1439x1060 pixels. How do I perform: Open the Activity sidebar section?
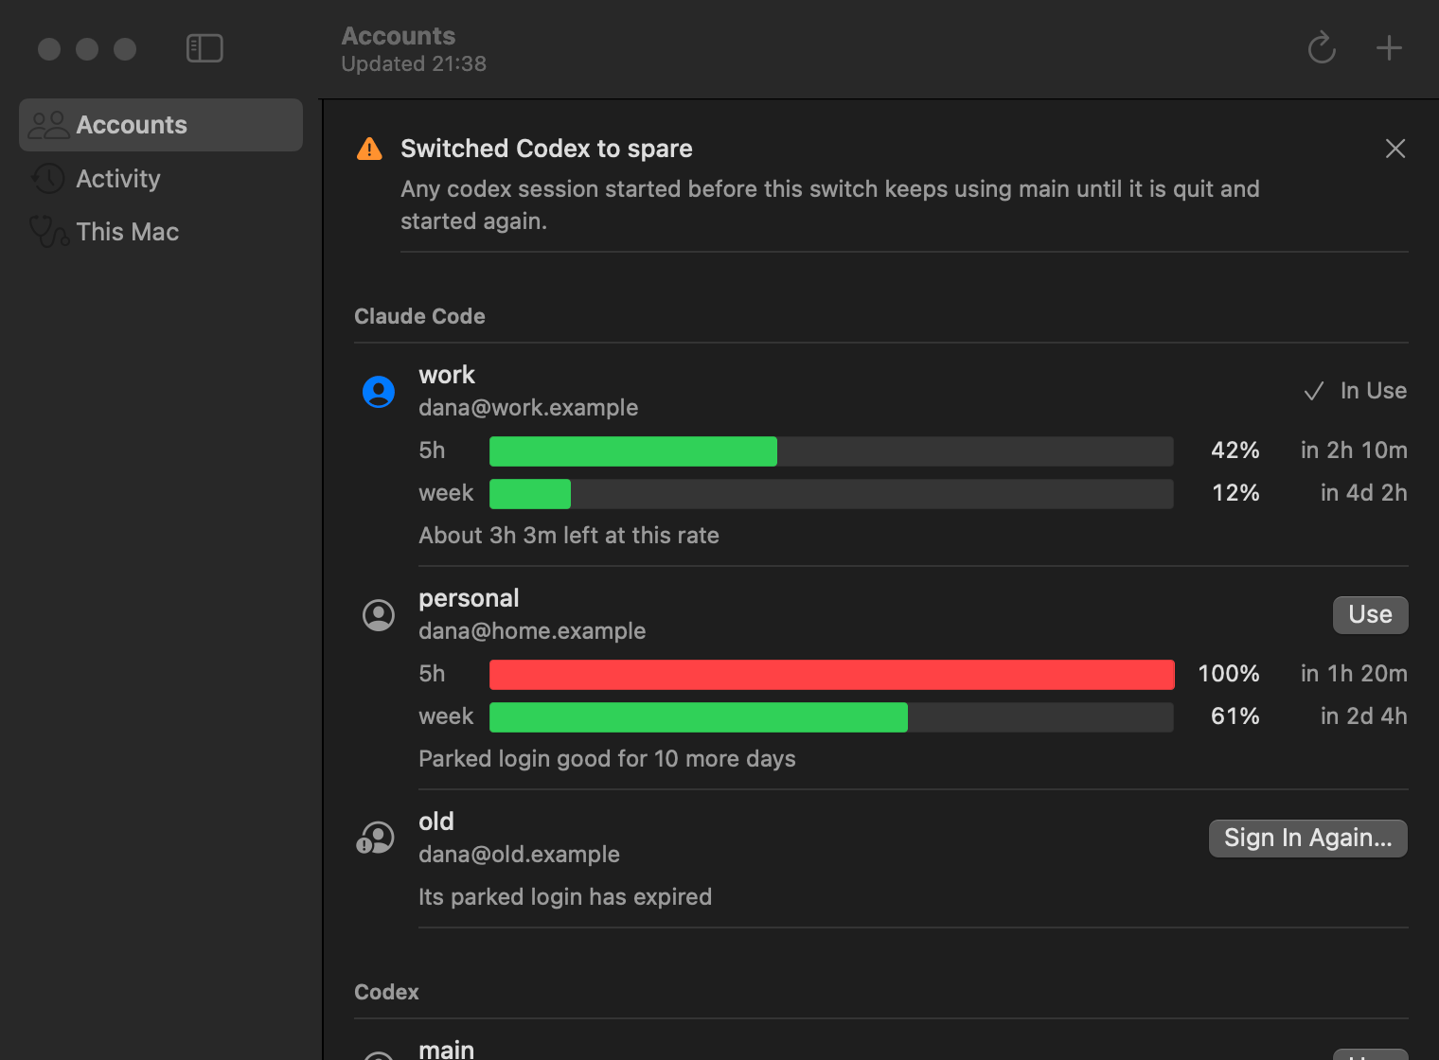point(161,178)
